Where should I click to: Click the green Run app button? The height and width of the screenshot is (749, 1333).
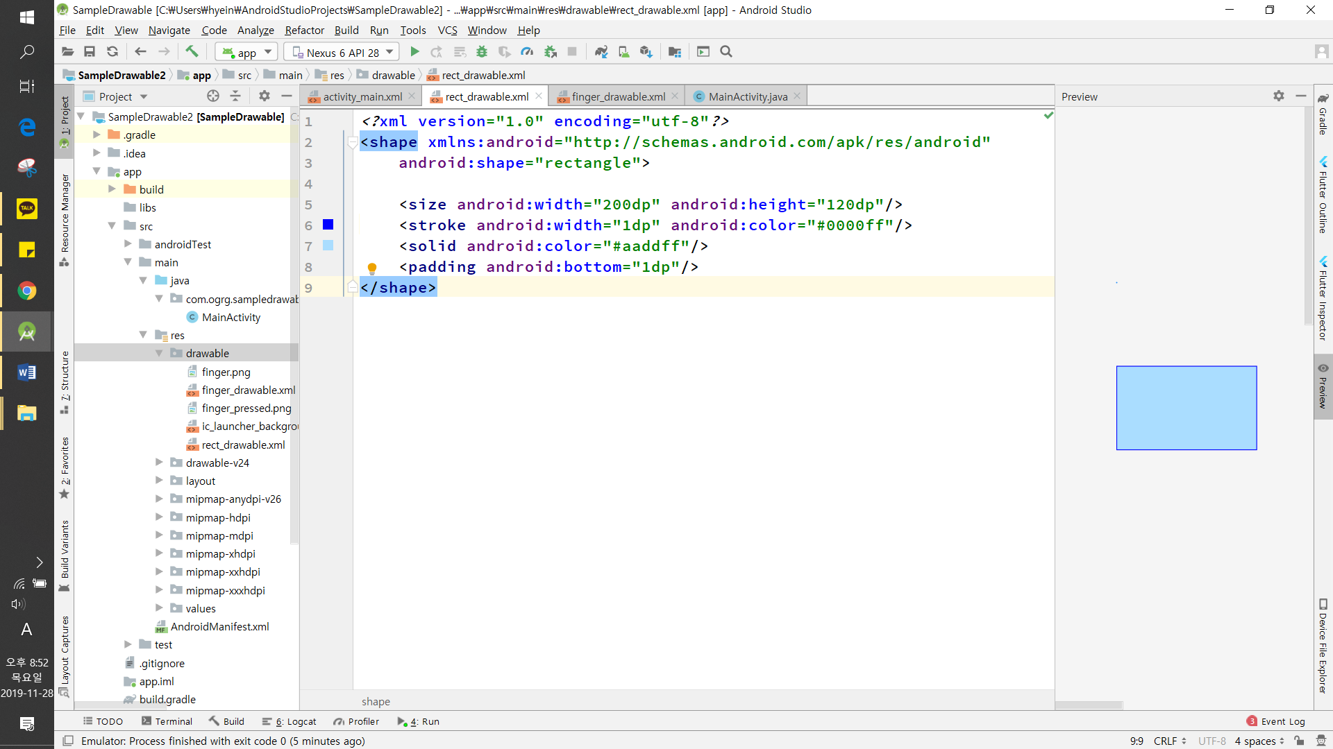[x=414, y=52]
